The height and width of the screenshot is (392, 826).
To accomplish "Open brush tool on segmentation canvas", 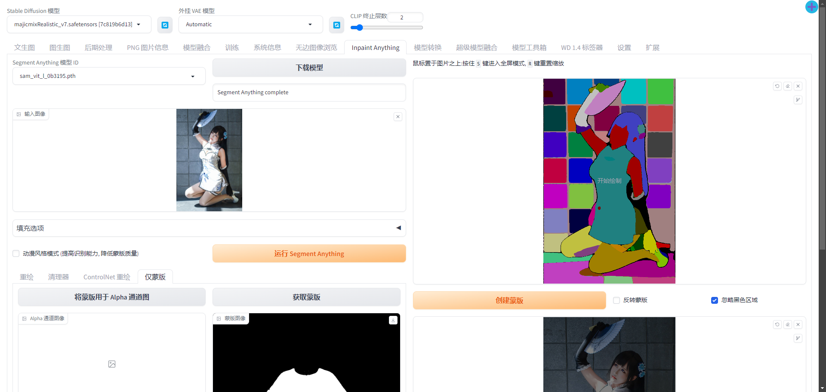I will (x=798, y=100).
